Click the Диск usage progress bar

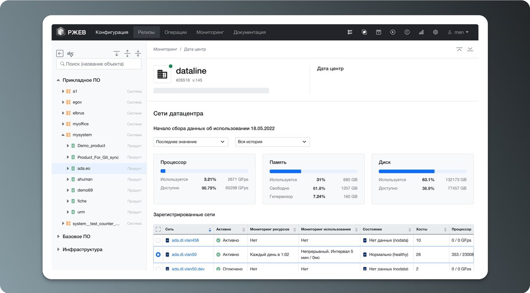(422, 171)
